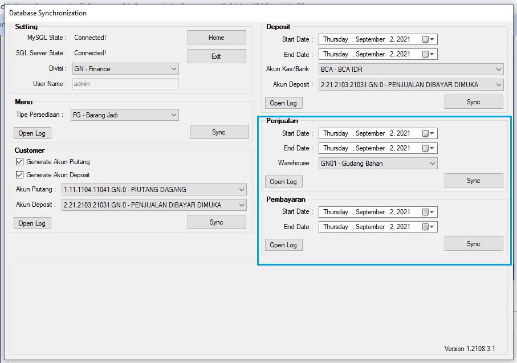Open Log for Pembayaran section
The width and height of the screenshot is (517, 363).
click(283, 245)
